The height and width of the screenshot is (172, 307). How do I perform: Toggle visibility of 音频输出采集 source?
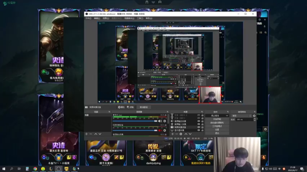199,121
